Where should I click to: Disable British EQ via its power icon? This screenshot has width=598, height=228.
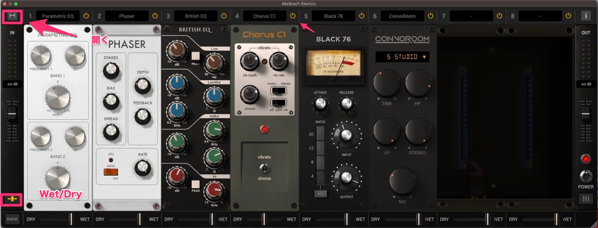(x=223, y=16)
